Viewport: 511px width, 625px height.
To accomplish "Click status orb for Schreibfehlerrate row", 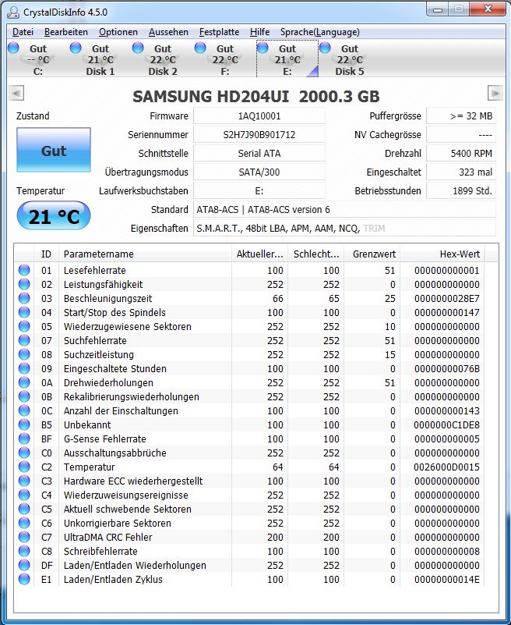I will (x=24, y=550).
